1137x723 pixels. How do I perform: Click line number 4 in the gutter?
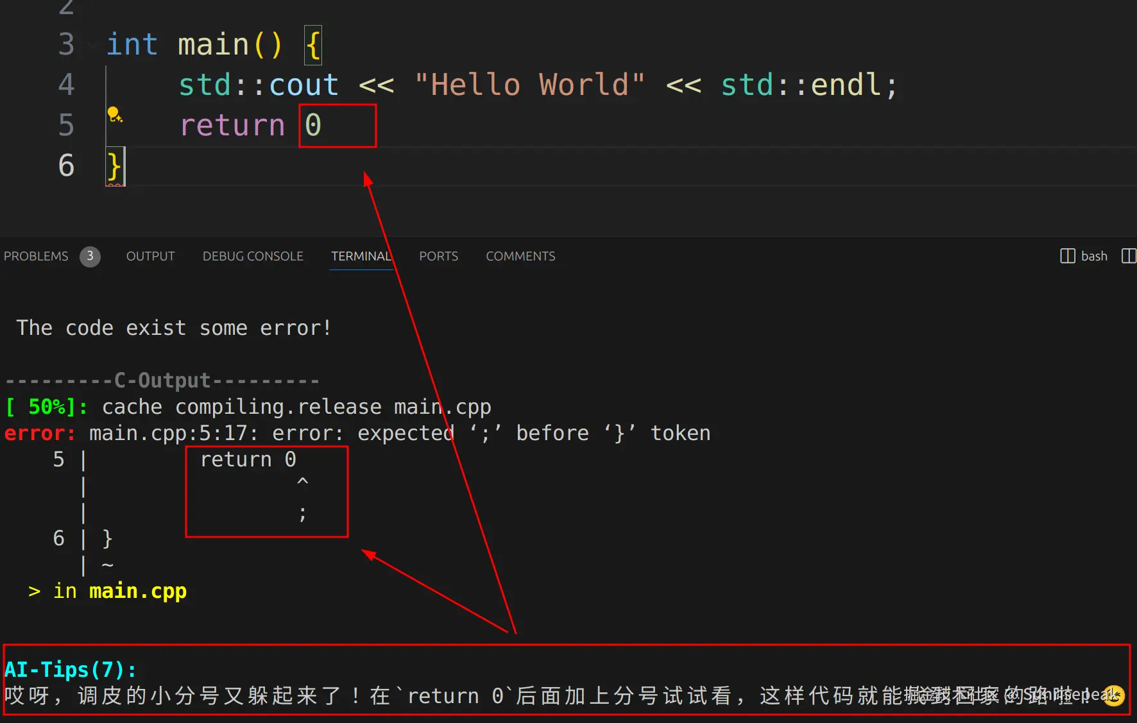click(66, 85)
